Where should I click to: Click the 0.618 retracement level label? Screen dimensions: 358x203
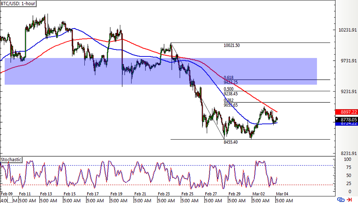229,78
